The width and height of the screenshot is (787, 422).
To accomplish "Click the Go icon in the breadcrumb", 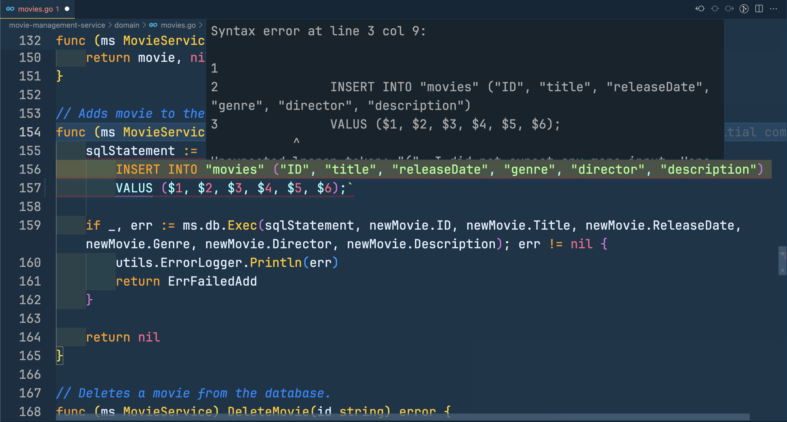I will click(x=153, y=25).
